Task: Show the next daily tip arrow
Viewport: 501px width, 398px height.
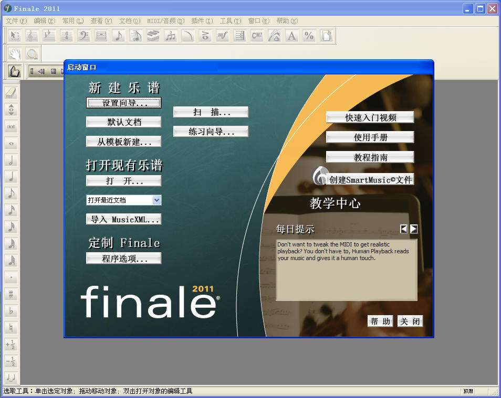Action: pyautogui.click(x=414, y=229)
